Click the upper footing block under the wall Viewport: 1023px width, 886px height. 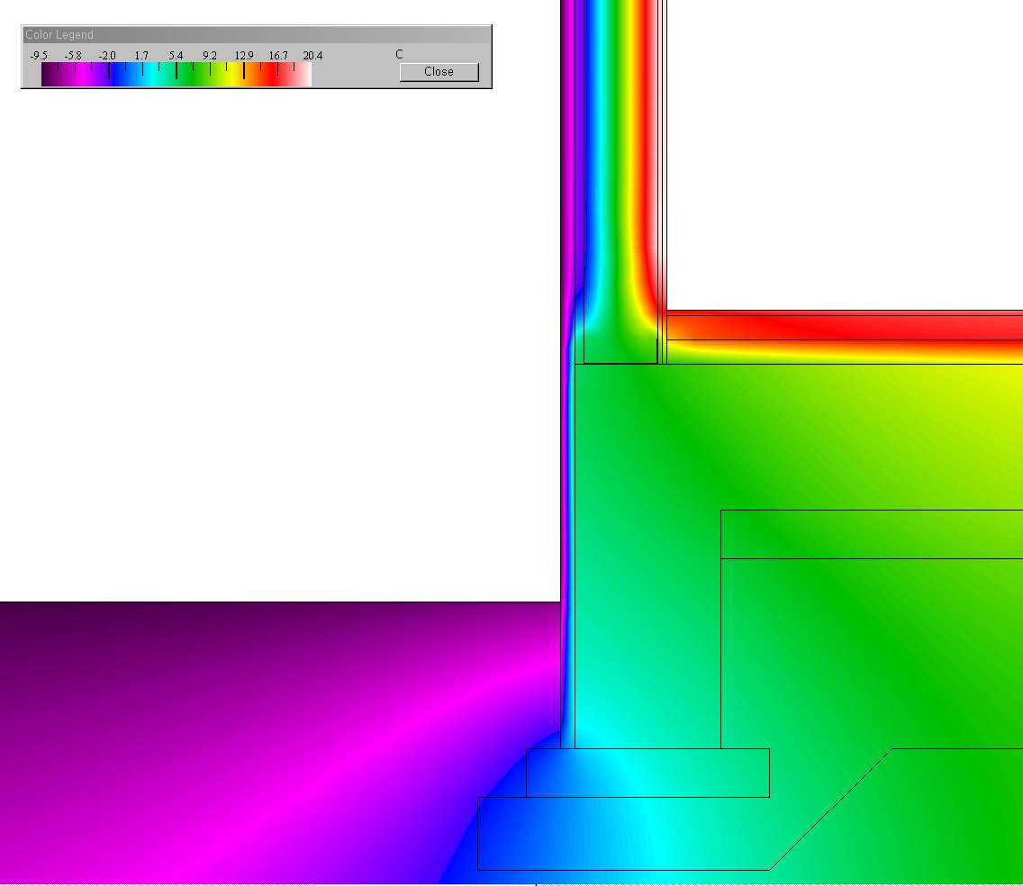tap(647, 773)
